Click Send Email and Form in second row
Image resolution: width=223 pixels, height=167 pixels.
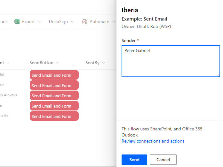point(54,85)
